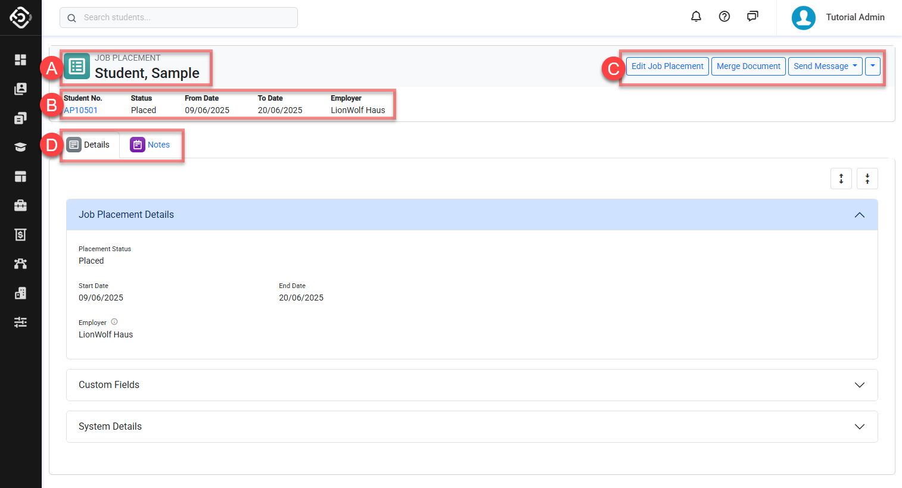Open the chat messages icon
The height and width of the screenshot is (488, 902).
pos(752,17)
